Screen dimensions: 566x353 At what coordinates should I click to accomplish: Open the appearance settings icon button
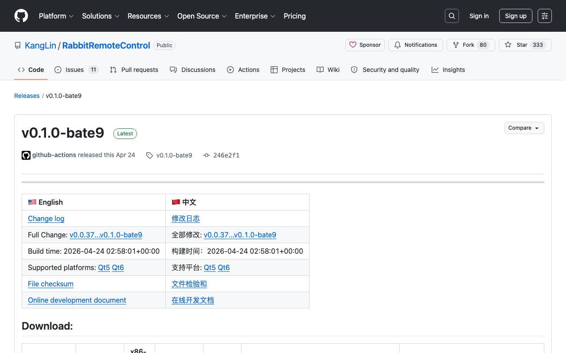point(545,16)
